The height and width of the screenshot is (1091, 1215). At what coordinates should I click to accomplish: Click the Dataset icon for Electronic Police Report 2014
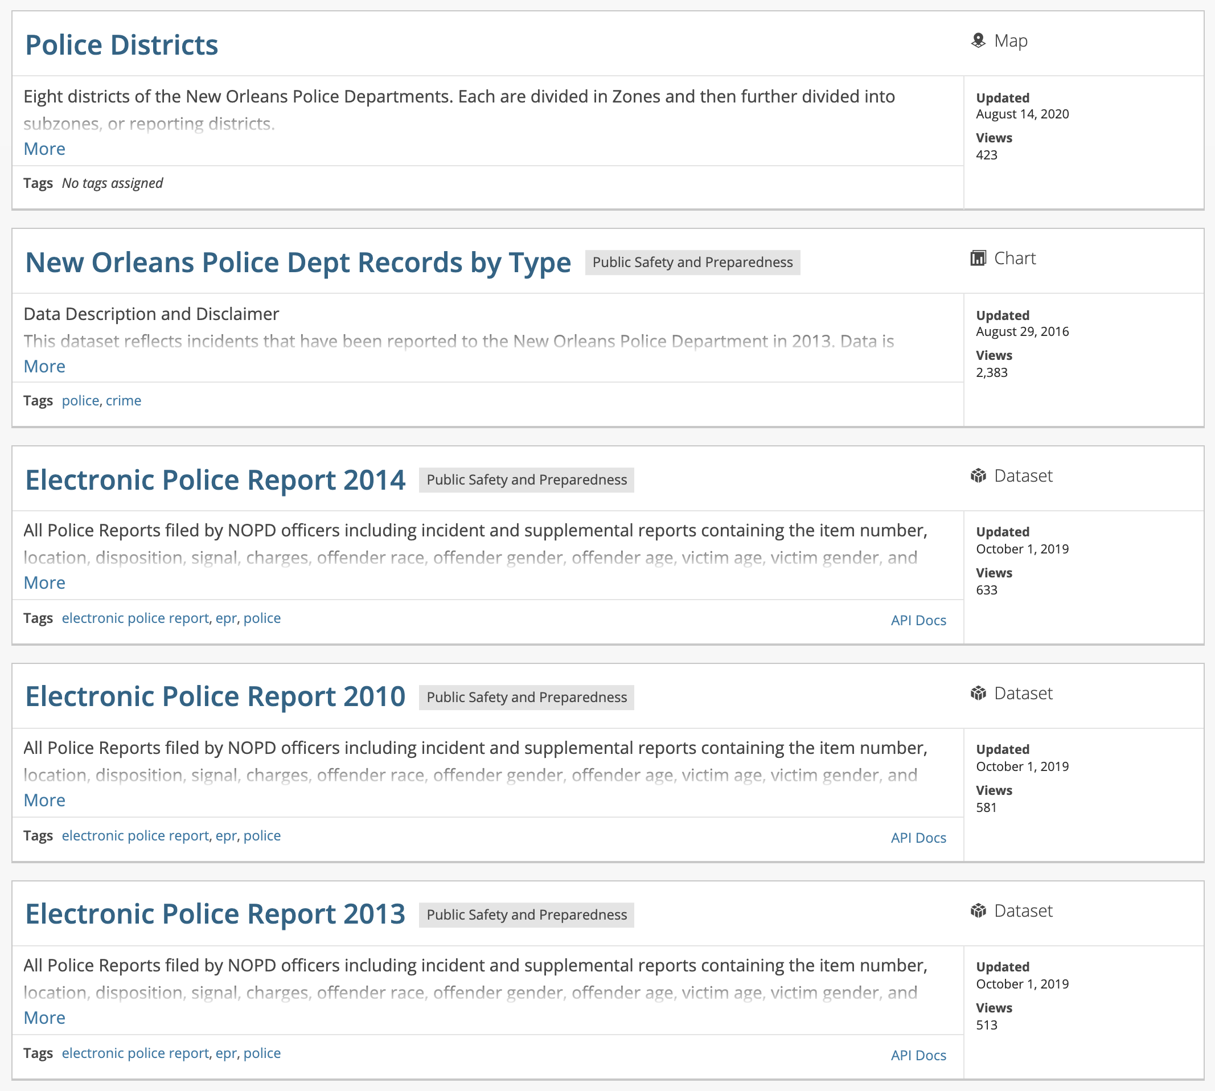click(978, 476)
